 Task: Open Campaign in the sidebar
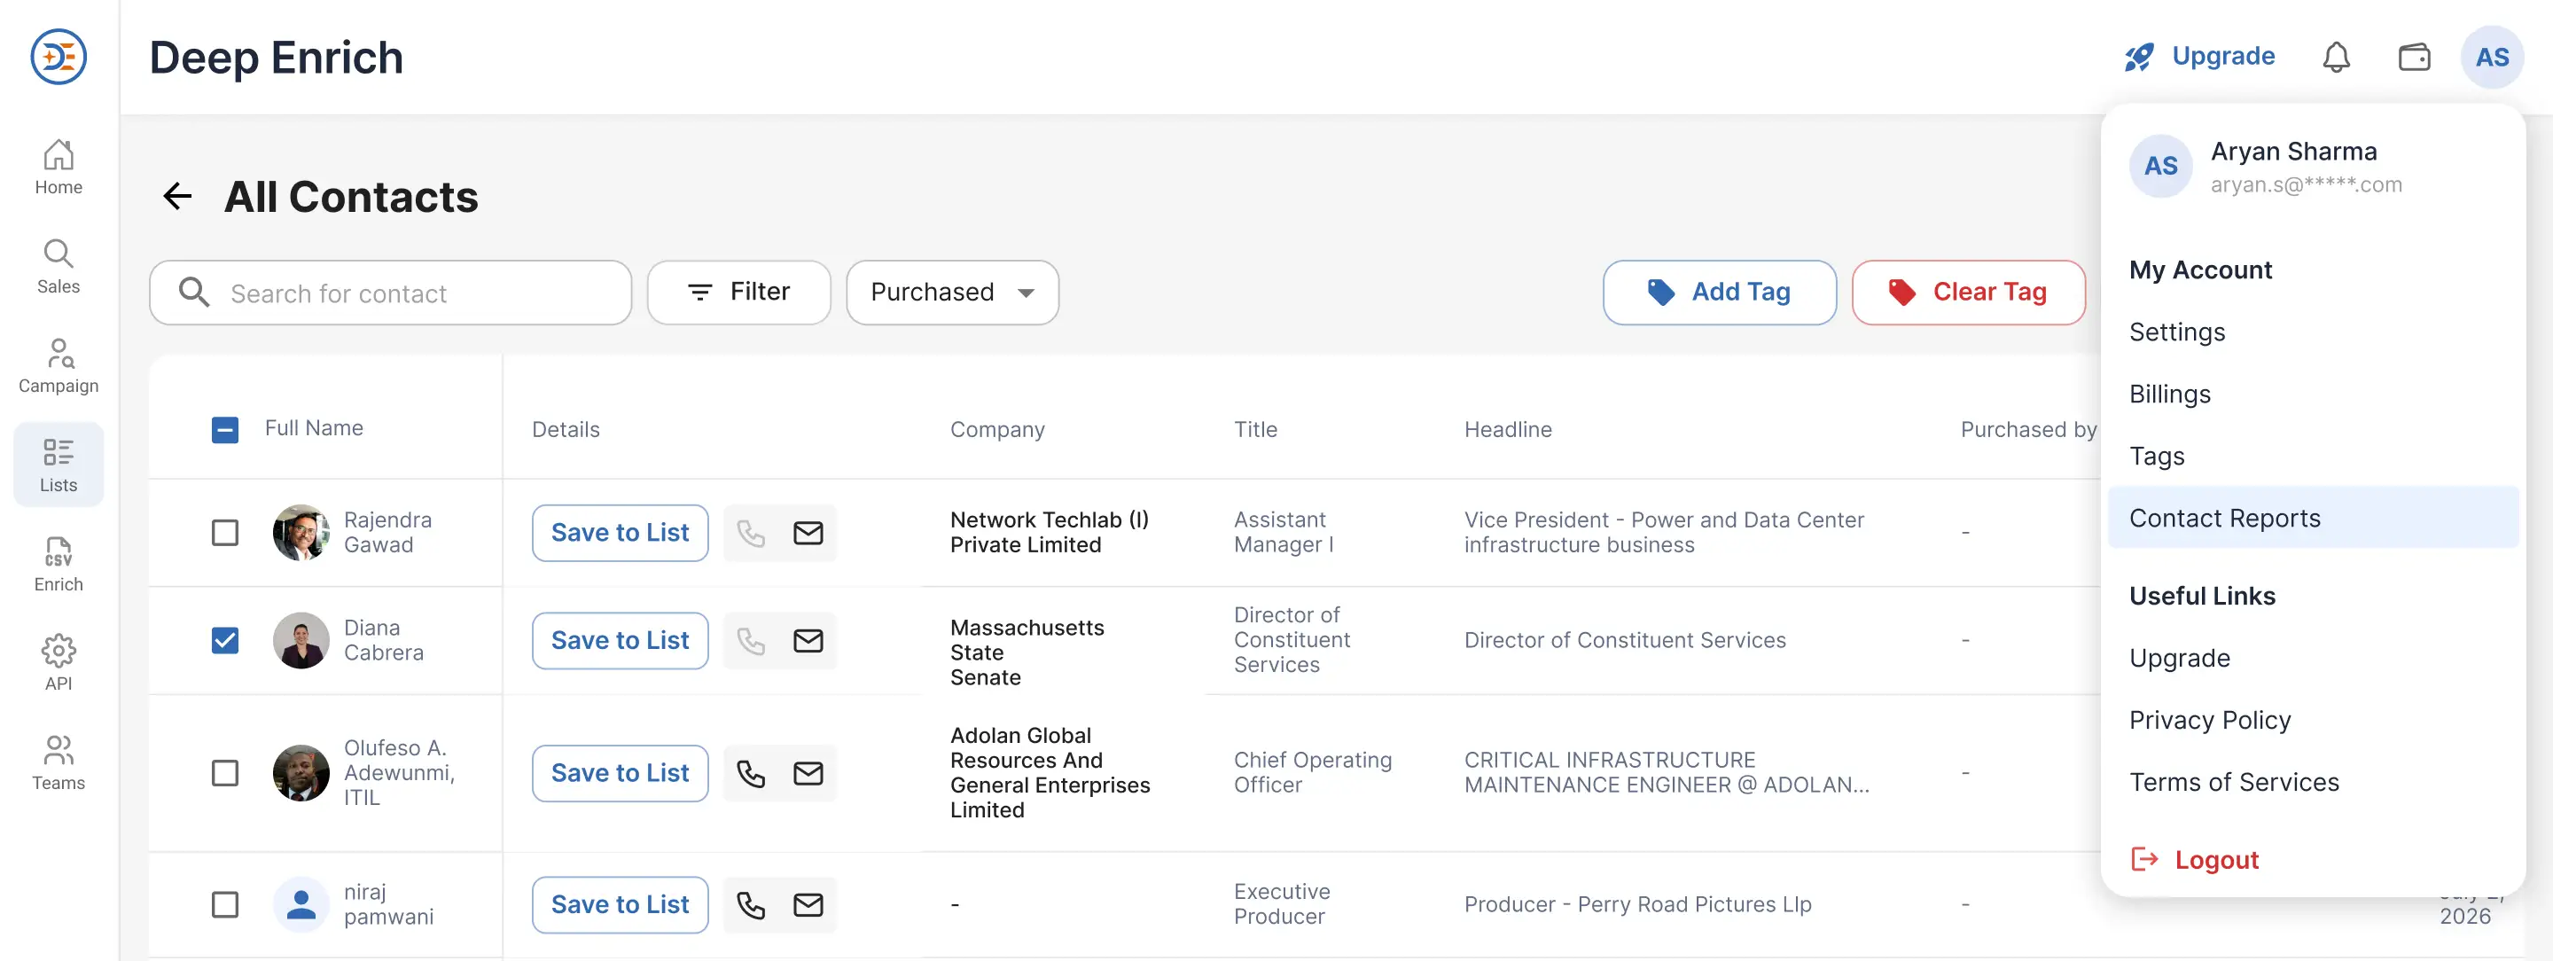pos(59,365)
